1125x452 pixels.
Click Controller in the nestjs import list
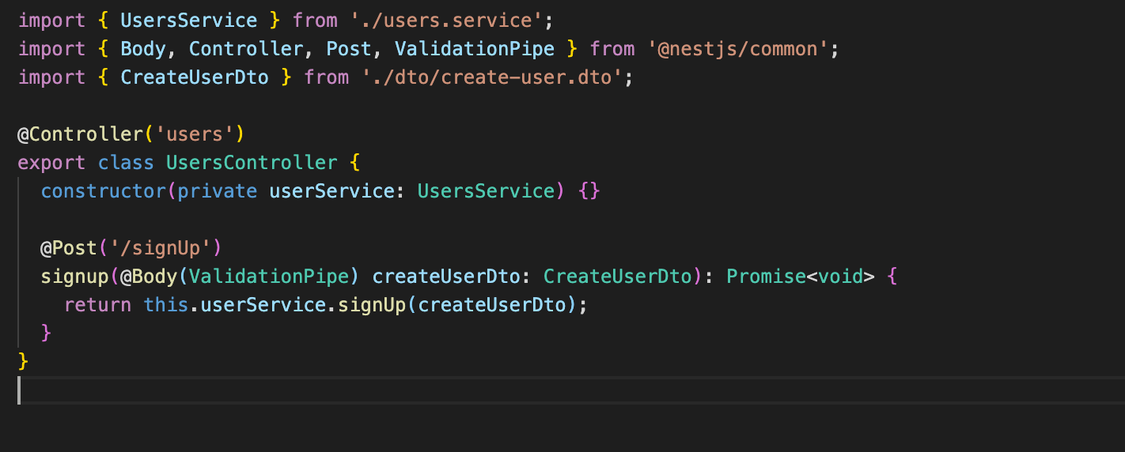pos(246,48)
